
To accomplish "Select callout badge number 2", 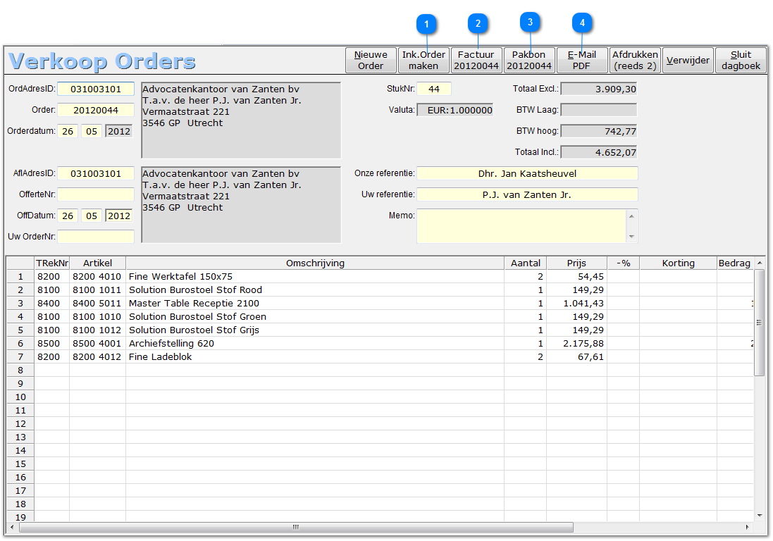I will (x=478, y=24).
